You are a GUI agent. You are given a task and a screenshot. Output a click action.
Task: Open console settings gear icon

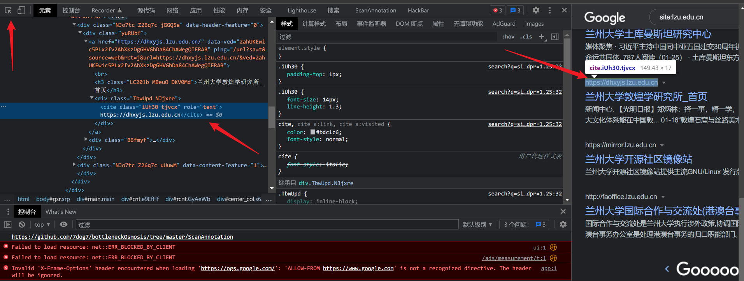tap(563, 225)
